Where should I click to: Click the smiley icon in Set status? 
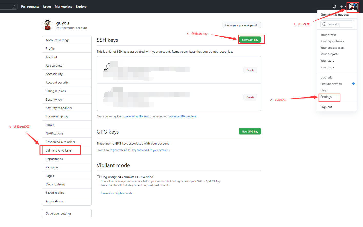click(x=324, y=24)
